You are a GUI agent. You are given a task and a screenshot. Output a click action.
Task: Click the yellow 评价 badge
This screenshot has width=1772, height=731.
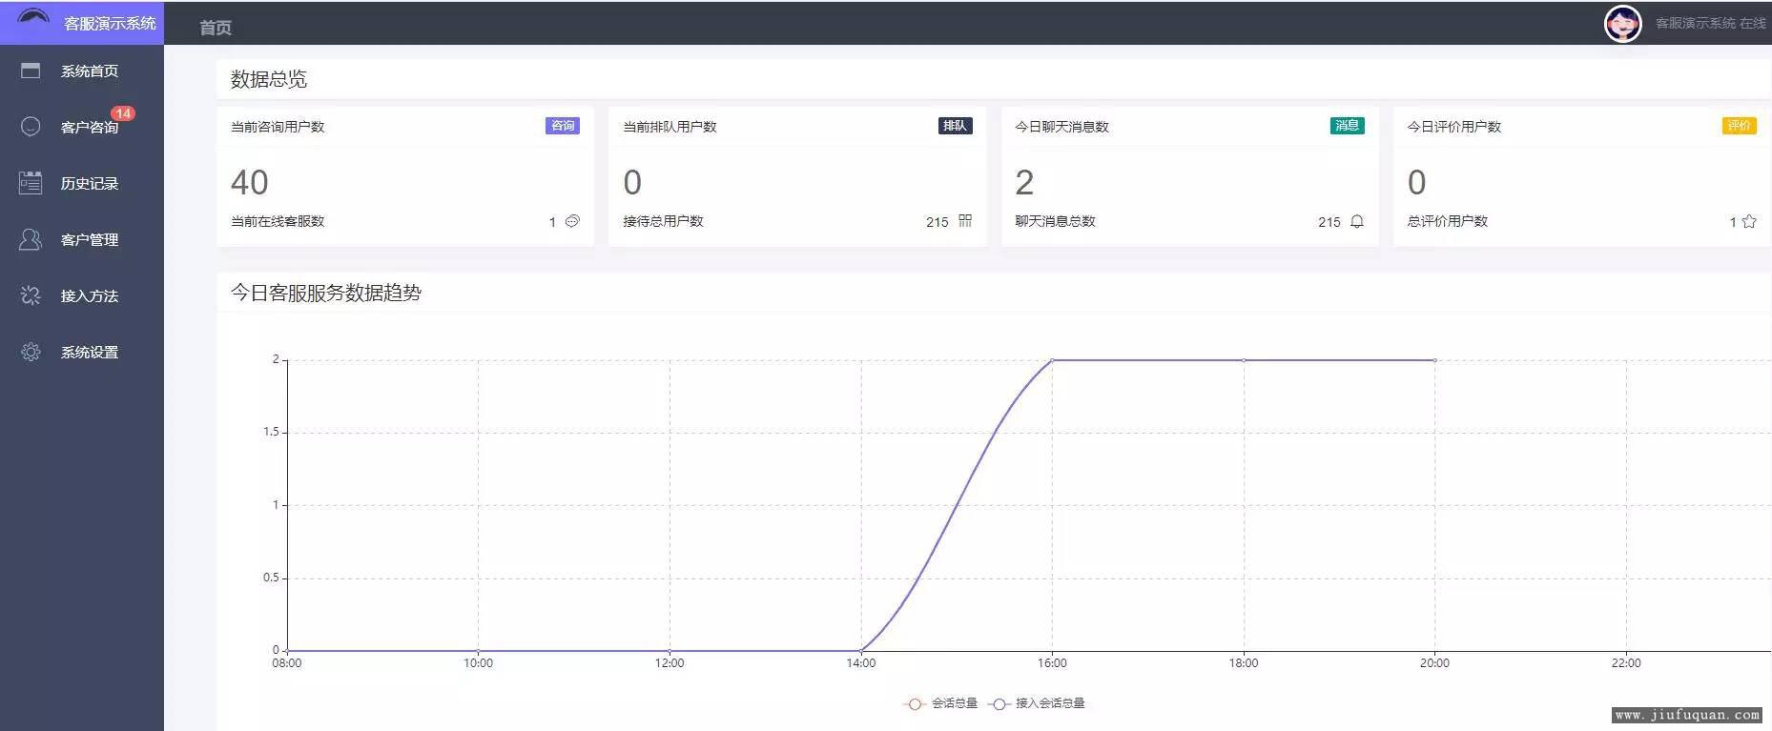pos(1739,126)
